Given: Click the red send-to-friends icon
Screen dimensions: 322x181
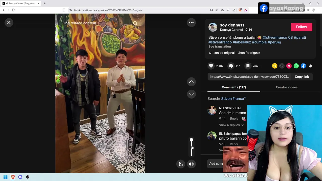Looking at the screenshot, I should [x=289, y=66].
